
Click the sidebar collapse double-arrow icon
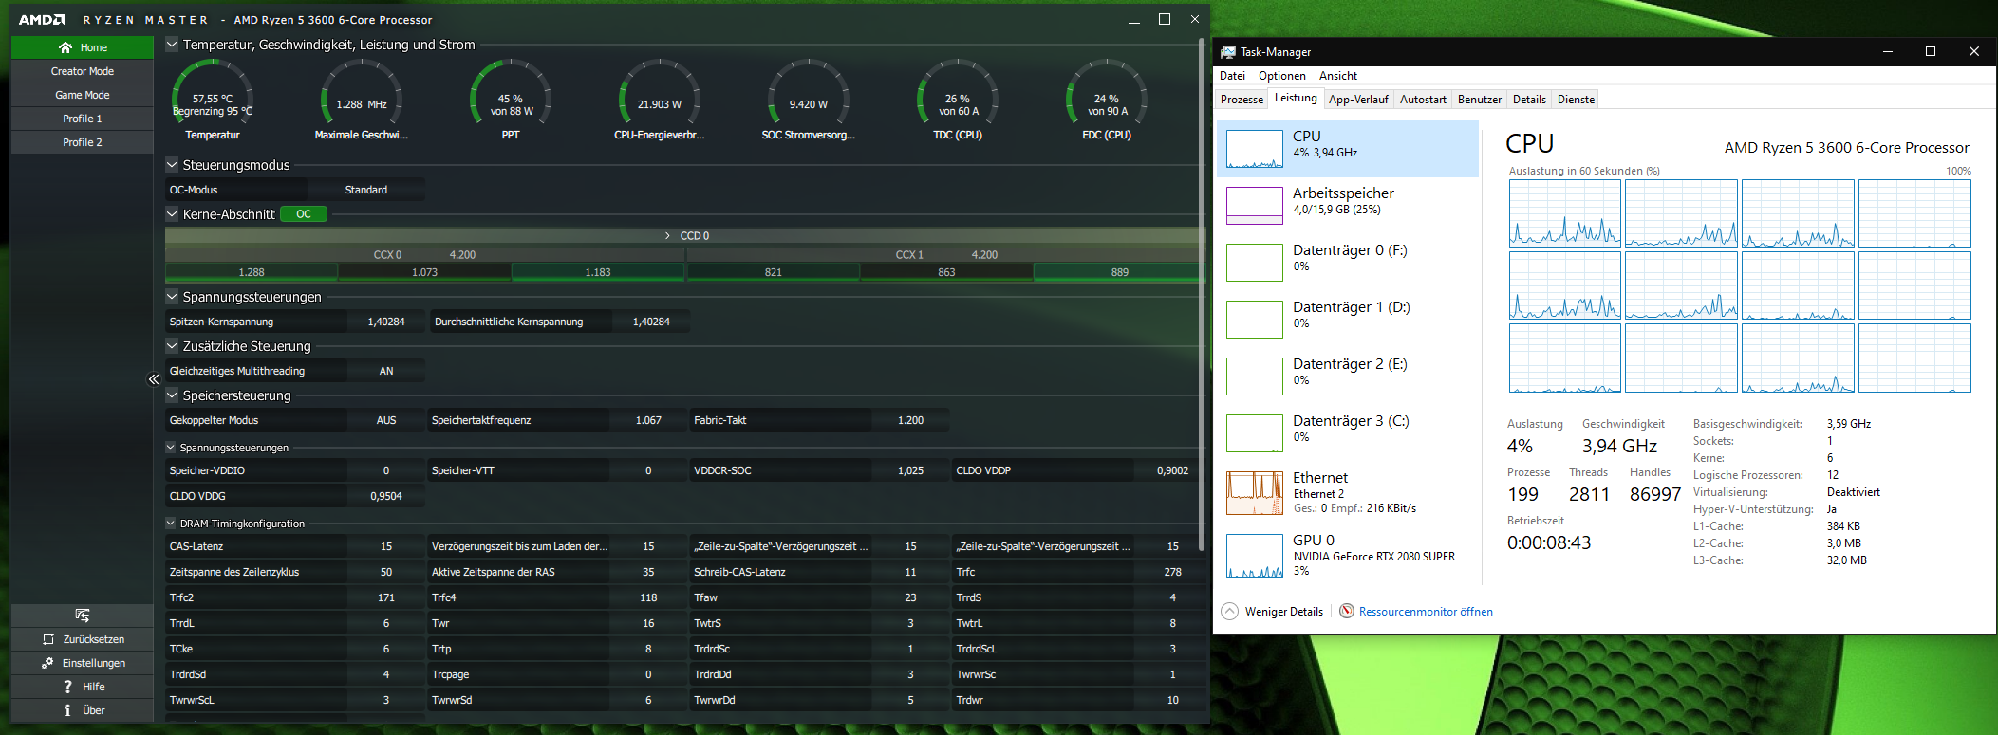154,379
